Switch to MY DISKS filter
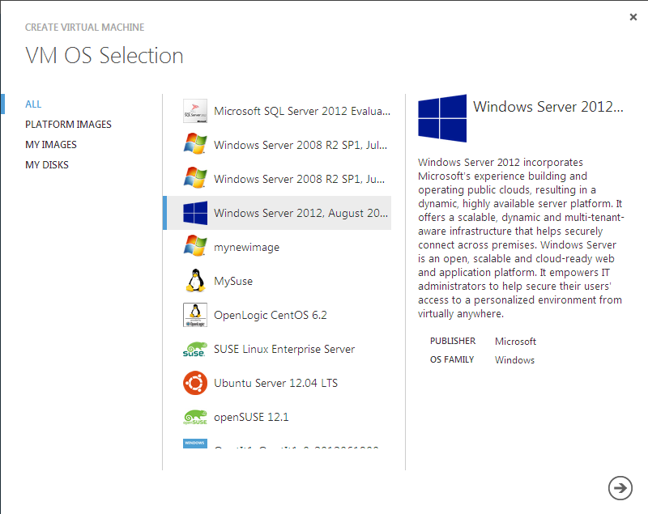648x514 pixels. click(47, 165)
